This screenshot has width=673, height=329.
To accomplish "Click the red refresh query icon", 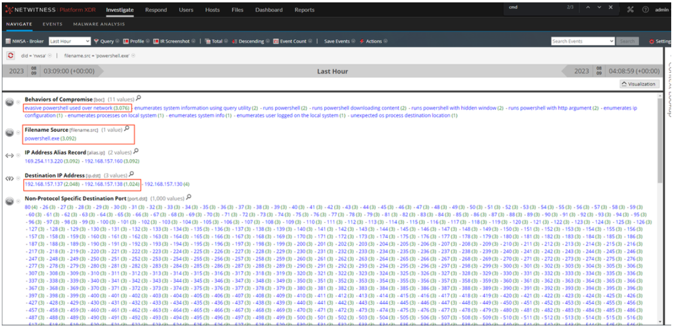I will click(x=11, y=55).
